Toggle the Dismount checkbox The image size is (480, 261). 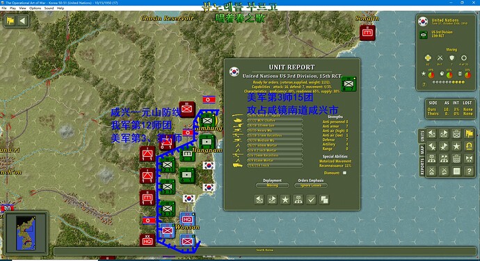click(344, 173)
